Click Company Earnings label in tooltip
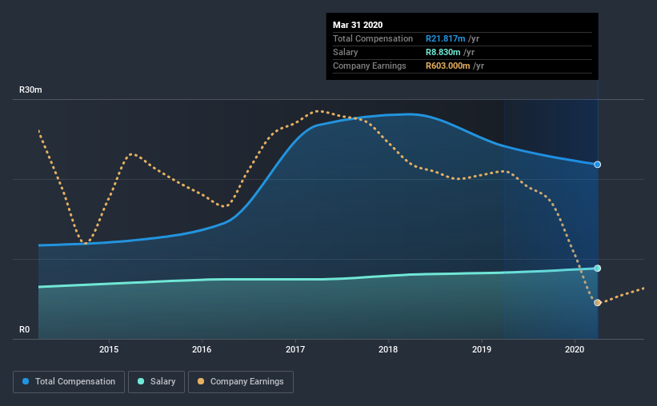657x406 pixels. 370,66
